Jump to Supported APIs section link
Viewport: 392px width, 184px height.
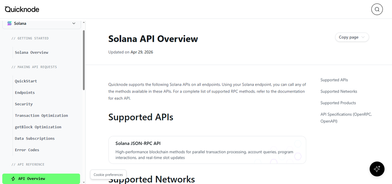pos(334,80)
